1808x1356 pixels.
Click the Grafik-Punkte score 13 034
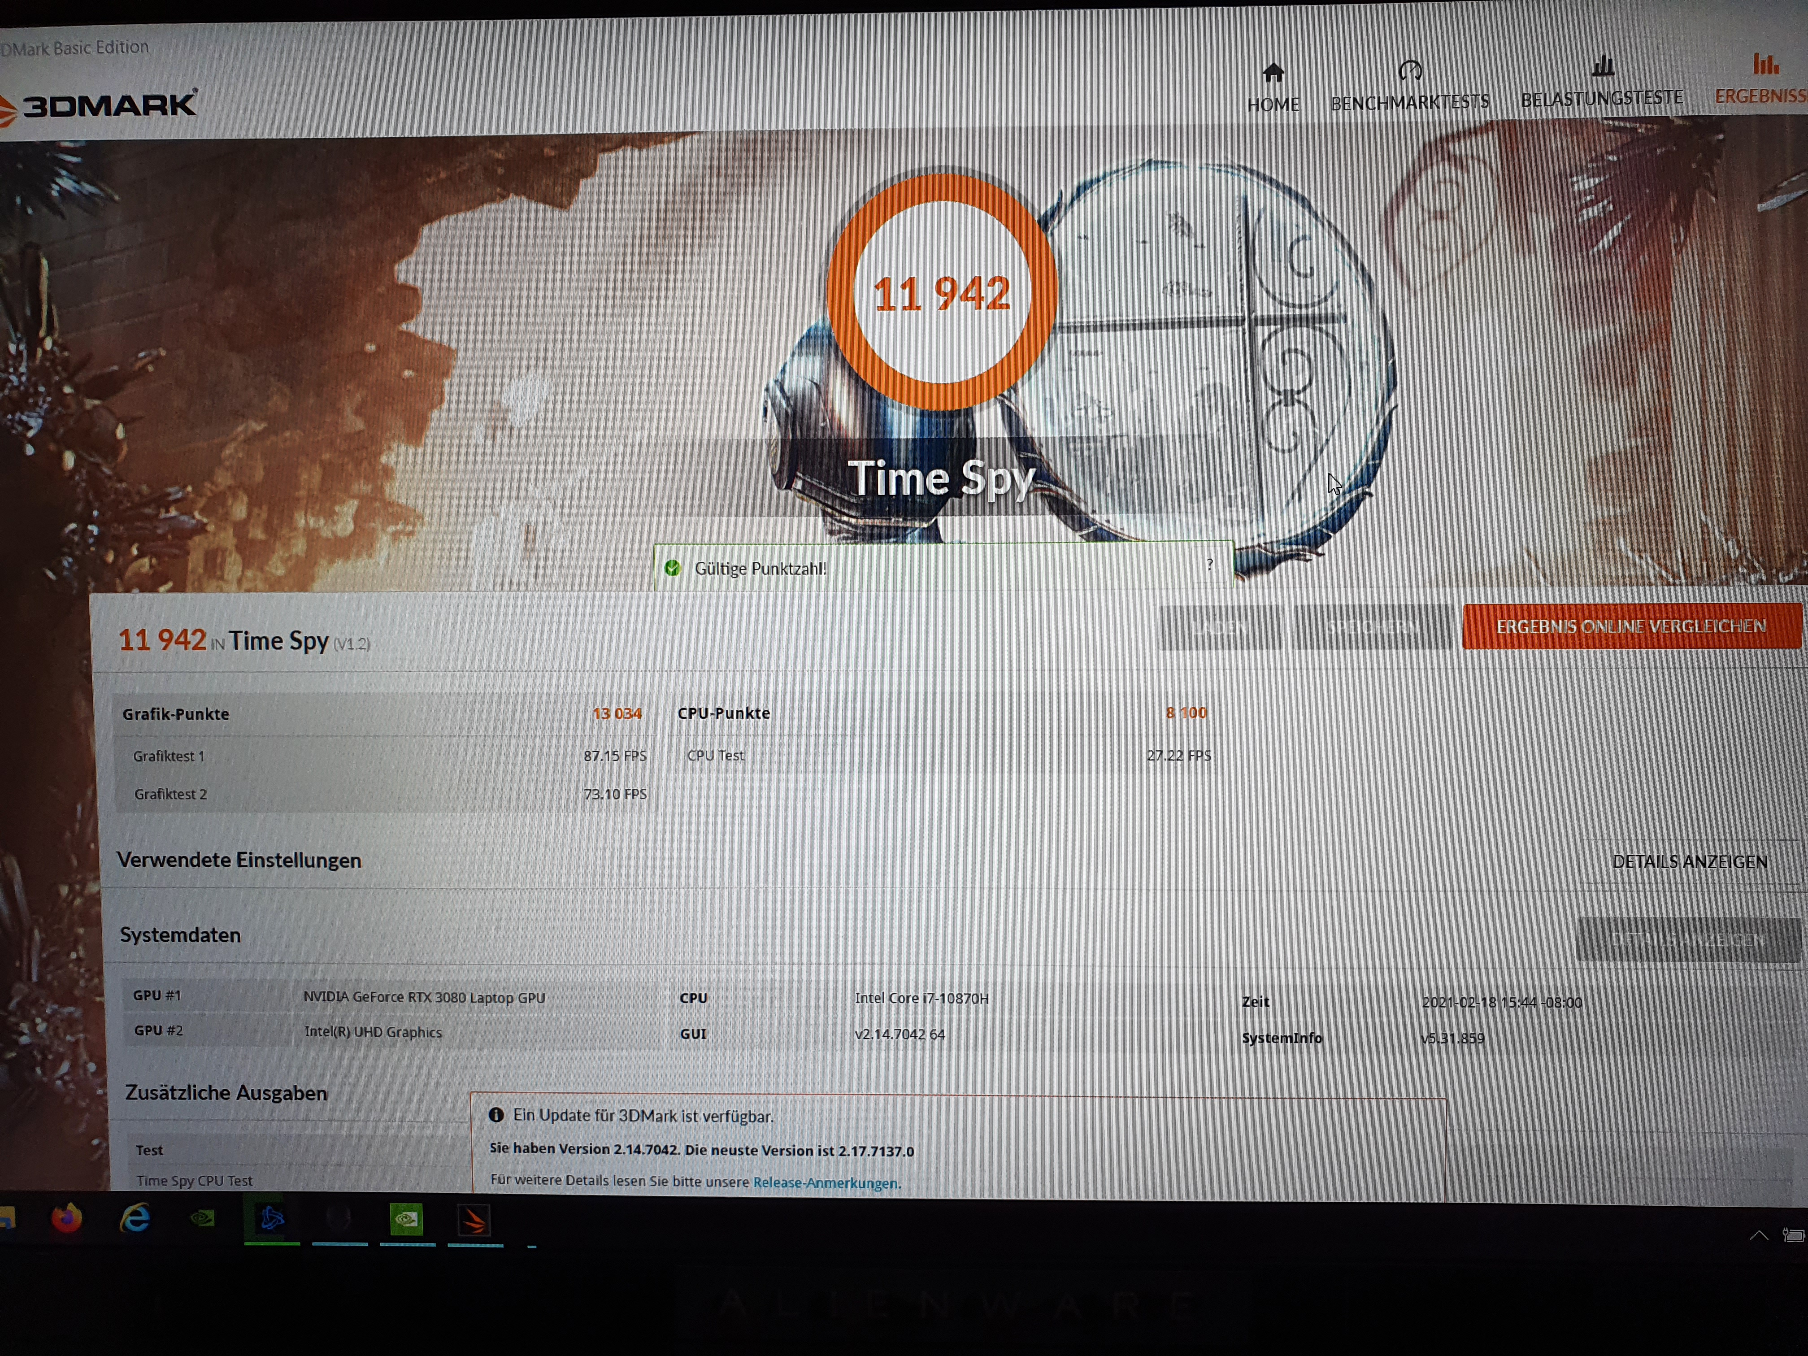pos(617,713)
